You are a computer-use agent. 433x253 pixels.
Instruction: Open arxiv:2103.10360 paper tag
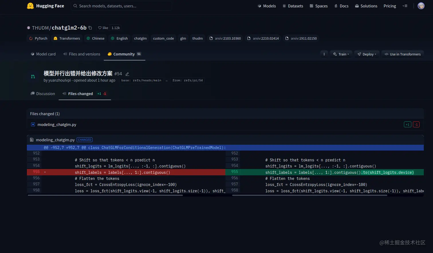[225, 38]
